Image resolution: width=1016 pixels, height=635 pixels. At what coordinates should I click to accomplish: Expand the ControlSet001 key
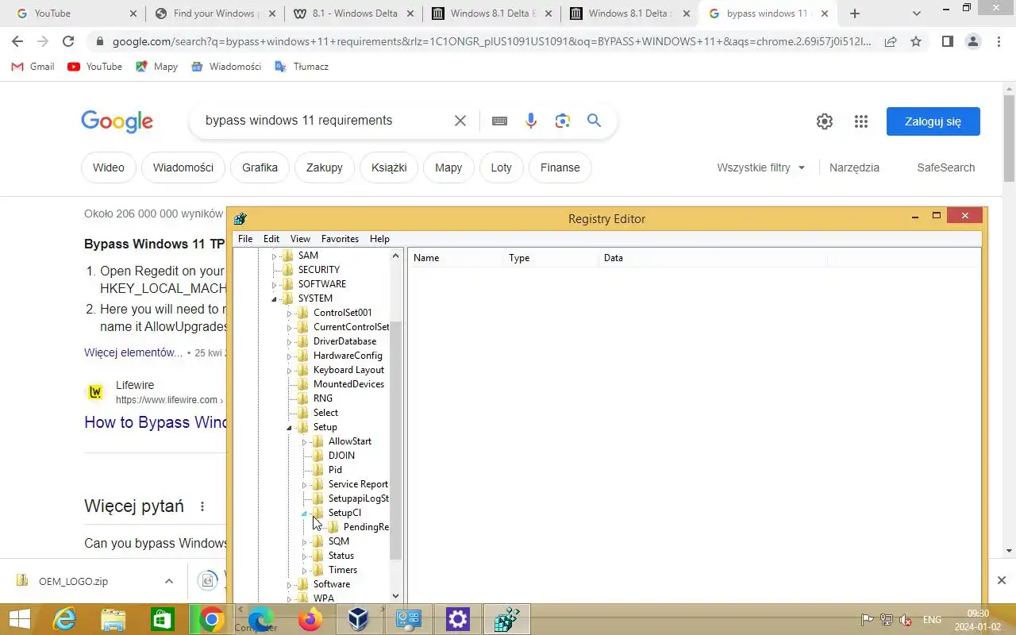point(290,313)
